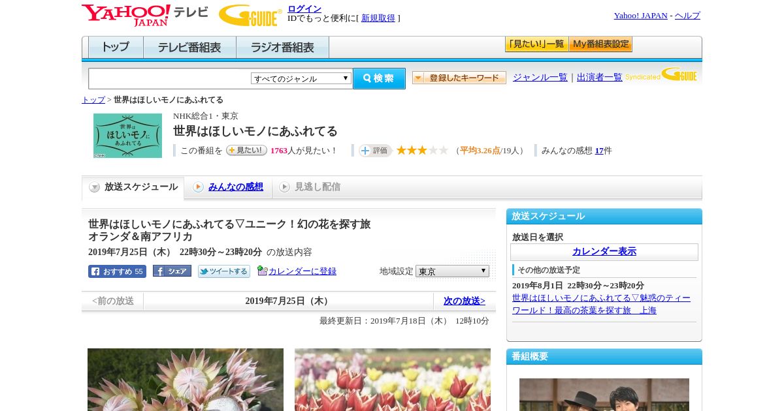
Task: Open the 地域設定 東京 region dropdown
Action: tap(452, 271)
